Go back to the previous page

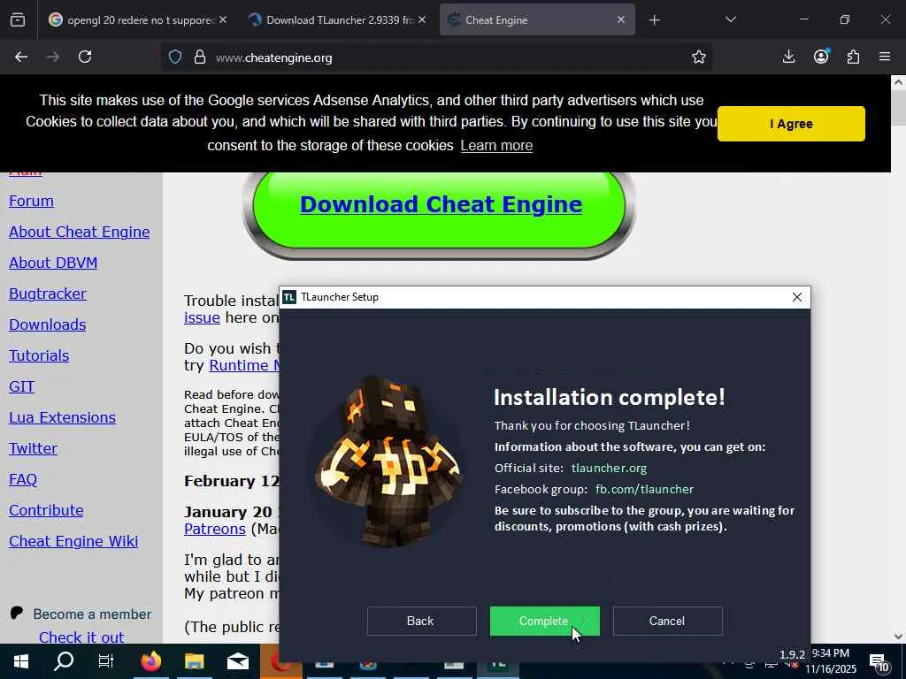21,57
